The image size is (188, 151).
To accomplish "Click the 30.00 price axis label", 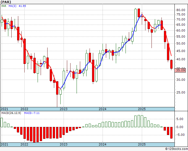I will (x=181, y=80).
